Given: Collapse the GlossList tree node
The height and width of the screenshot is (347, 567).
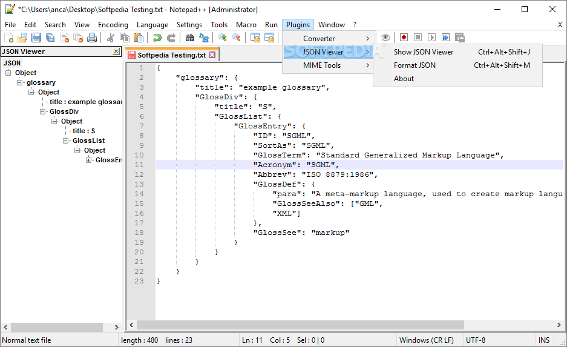Looking at the screenshot, I should point(66,140).
